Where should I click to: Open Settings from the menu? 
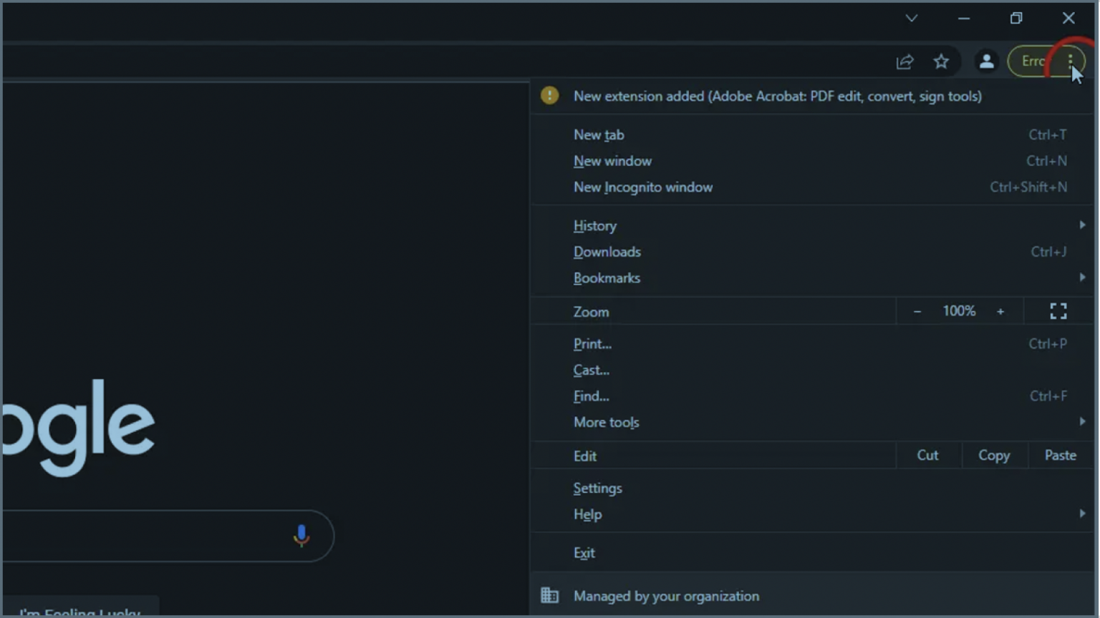(x=812, y=489)
